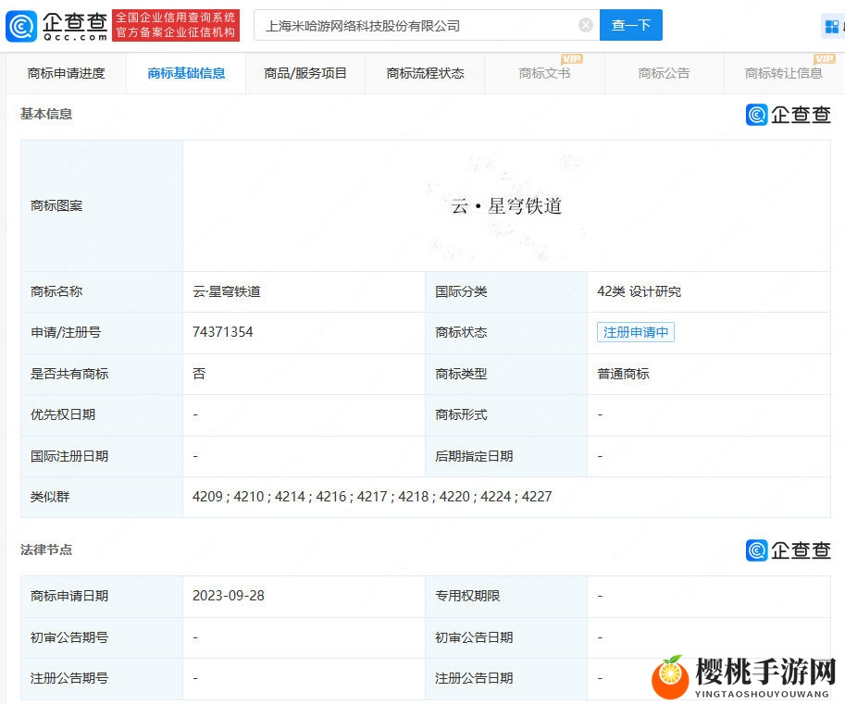Click the 否 value for 是否共有商标
The width and height of the screenshot is (845, 704).
pyautogui.click(x=199, y=374)
